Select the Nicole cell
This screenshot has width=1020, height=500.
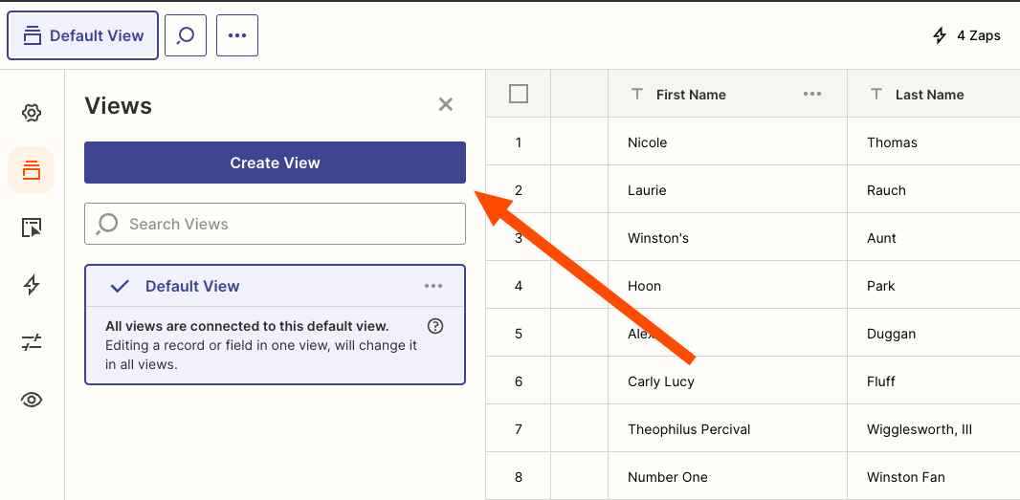pyautogui.click(x=727, y=141)
